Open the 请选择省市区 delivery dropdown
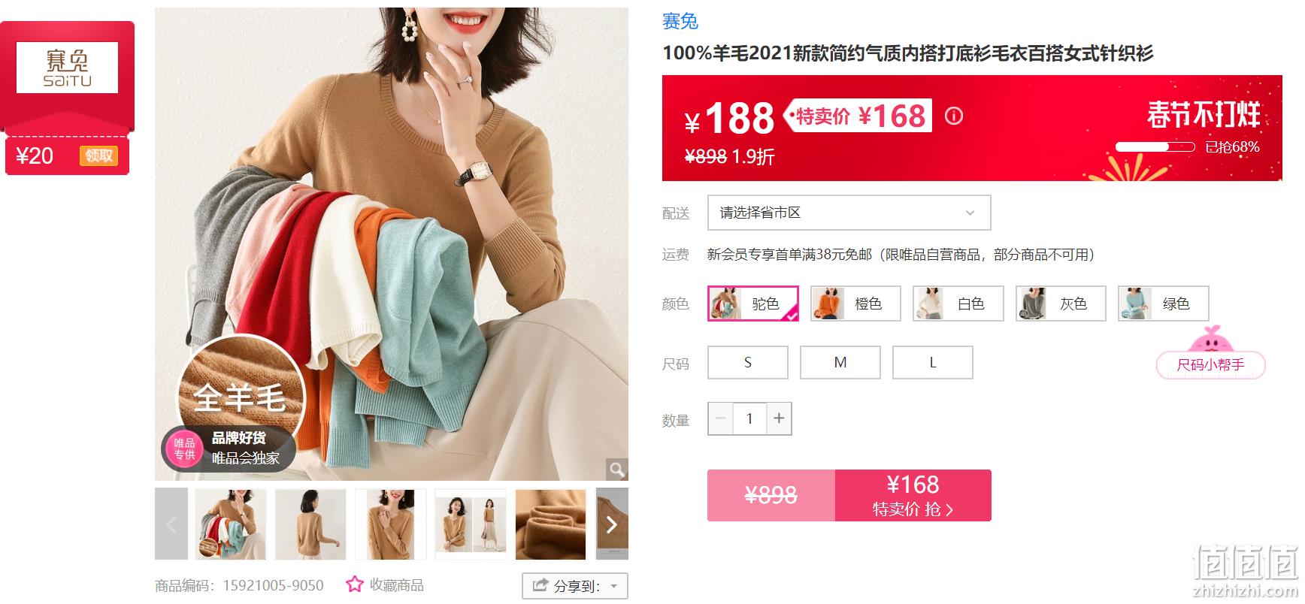This screenshot has width=1305, height=604. 849,213
